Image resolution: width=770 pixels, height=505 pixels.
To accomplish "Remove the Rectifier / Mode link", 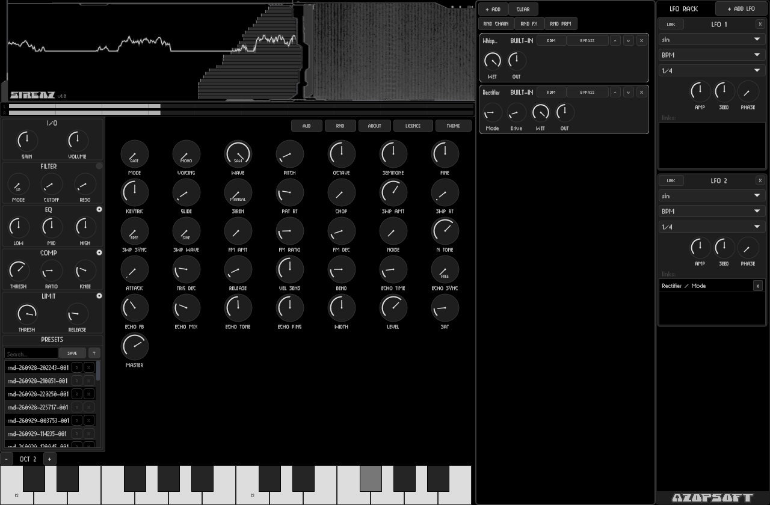I will coord(758,286).
